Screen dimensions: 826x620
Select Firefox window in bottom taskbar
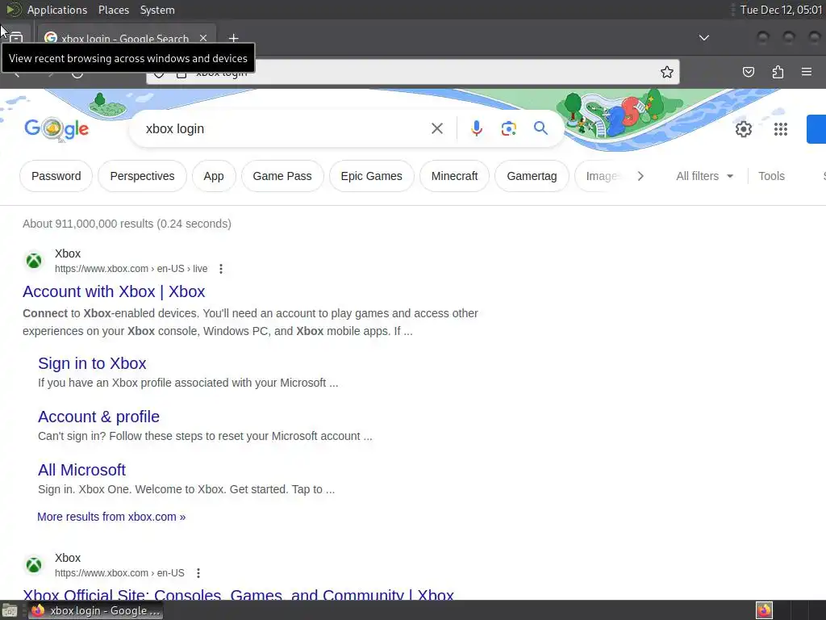96,610
